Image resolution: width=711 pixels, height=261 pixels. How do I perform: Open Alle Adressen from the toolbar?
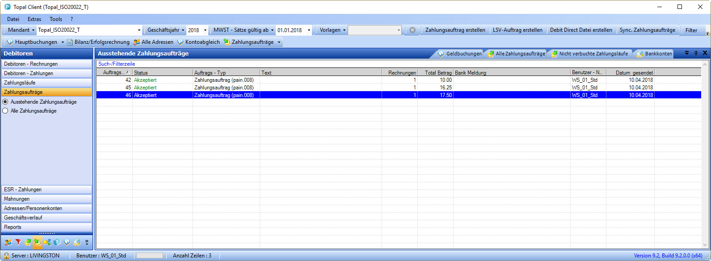point(153,42)
